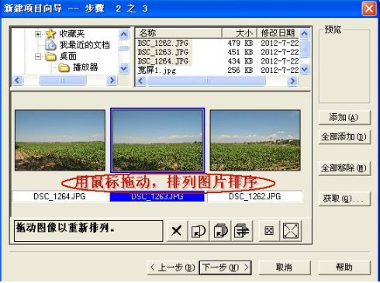This screenshot has width=380, height=283.
Task: Expand the 收藏夹 tree node
Action: click(38, 34)
